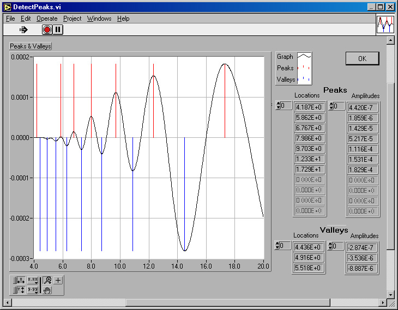The height and width of the screenshot is (310, 398).
Task: Open the Project menu
Action: tap(73, 19)
